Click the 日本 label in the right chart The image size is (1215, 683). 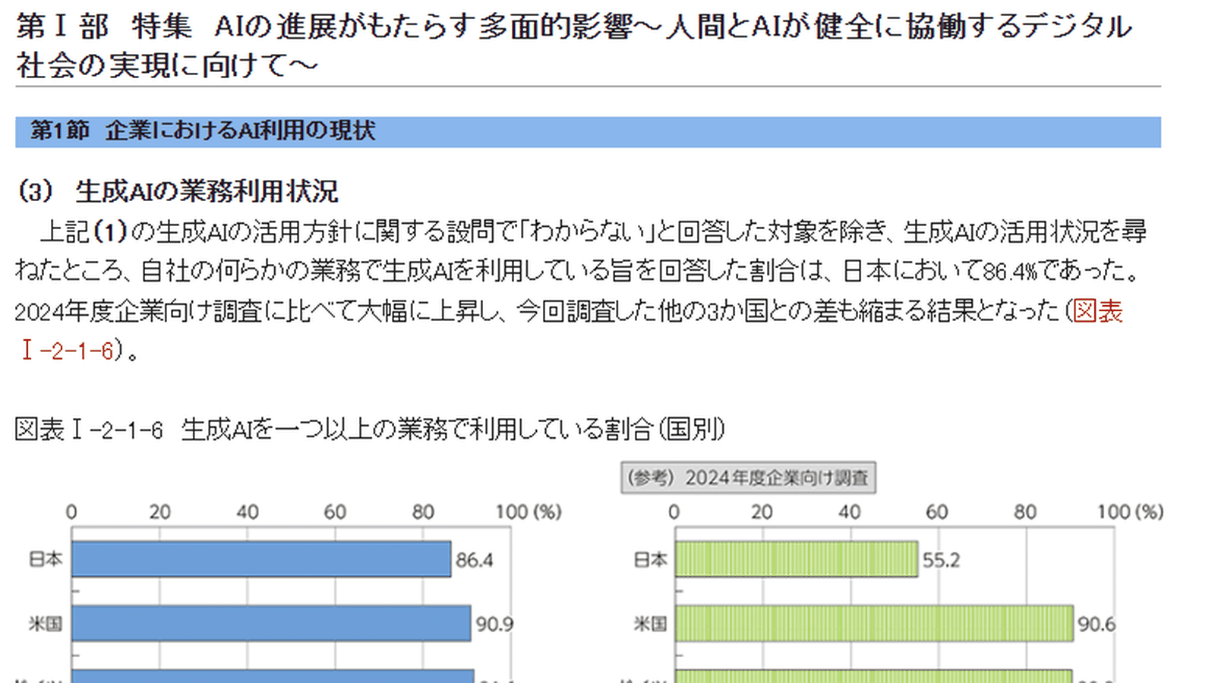coord(650,559)
